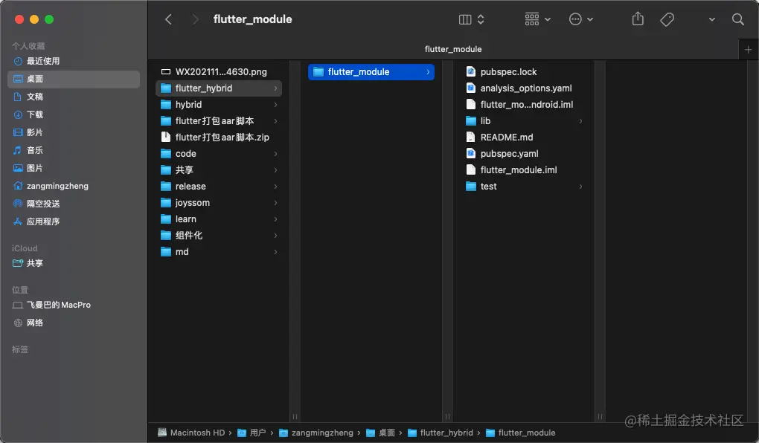Click 桌面 in path bar
The height and width of the screenshot is (443, 759).
tap(380, 433)
